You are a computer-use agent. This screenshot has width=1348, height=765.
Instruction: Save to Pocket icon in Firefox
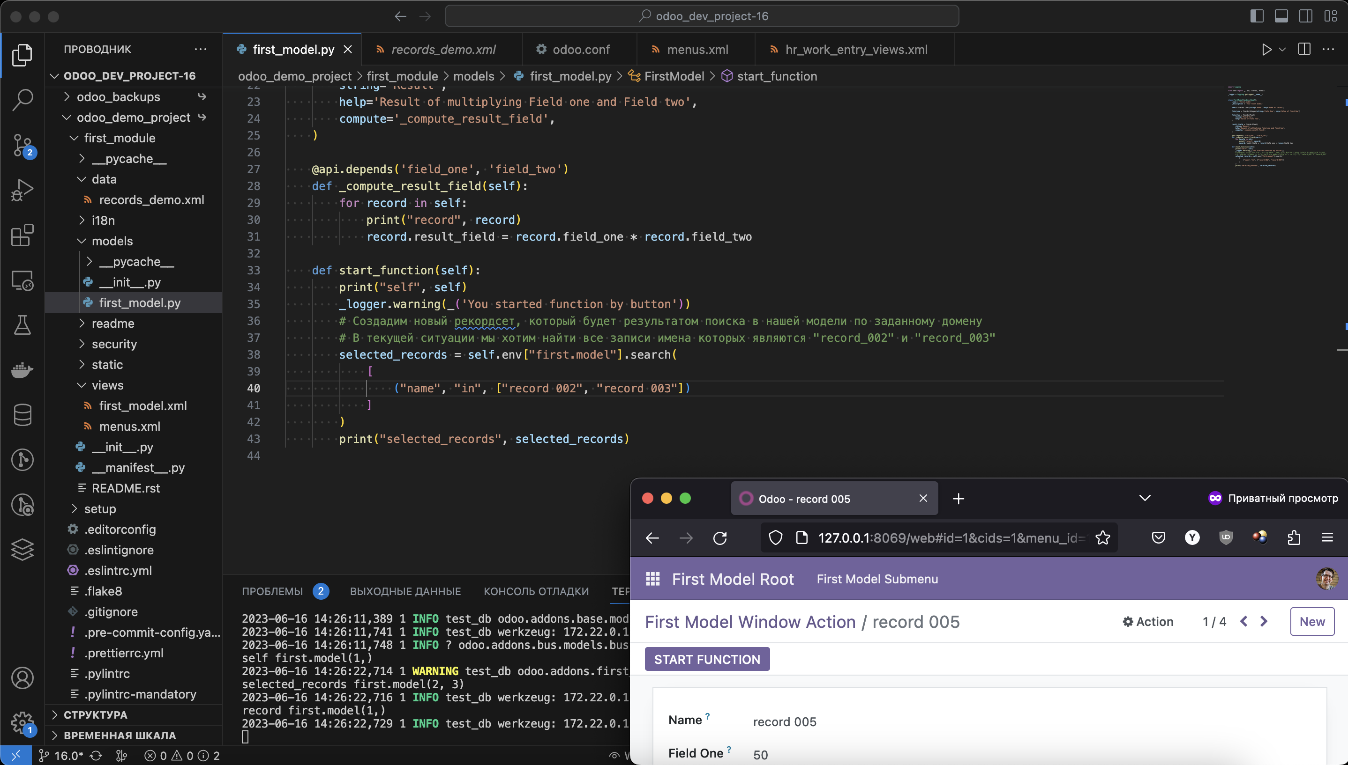(1158, 537)
